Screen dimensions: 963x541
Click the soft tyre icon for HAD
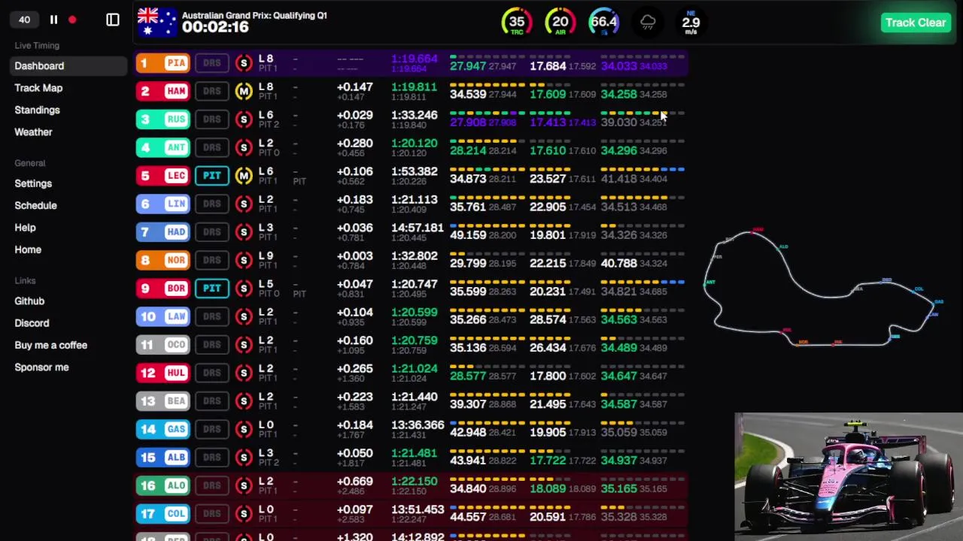(243, 232)
